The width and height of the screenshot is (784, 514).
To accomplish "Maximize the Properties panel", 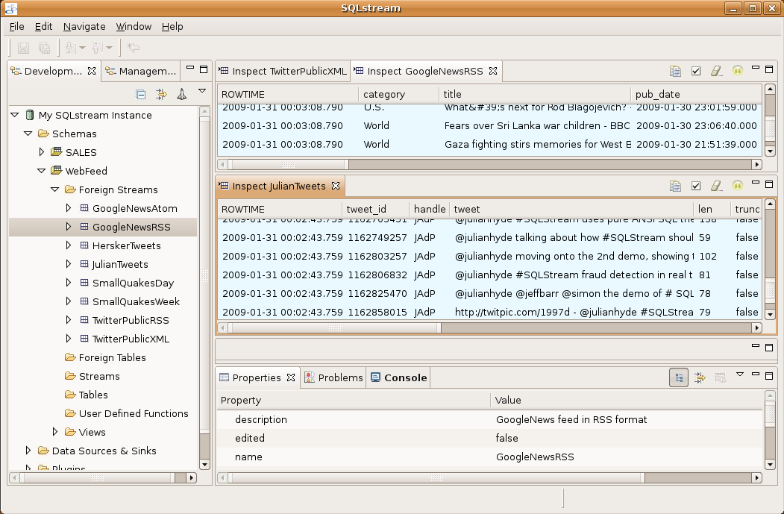I will click(x=769, y=375).
